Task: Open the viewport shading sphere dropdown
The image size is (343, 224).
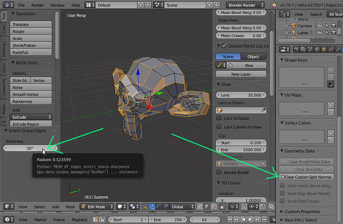Action: tap(121, 207)
